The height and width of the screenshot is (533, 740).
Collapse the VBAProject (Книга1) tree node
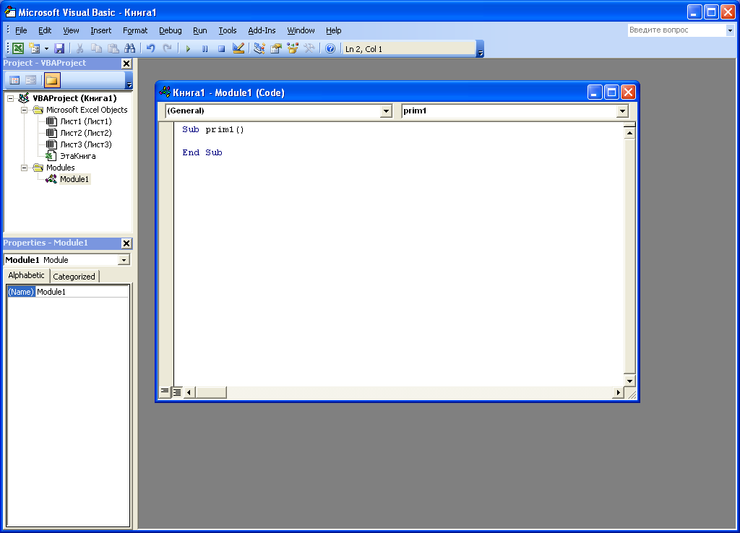click(10, 98)
